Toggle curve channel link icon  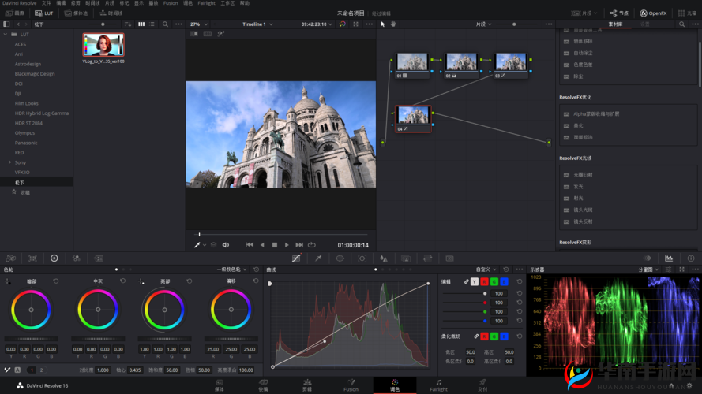[x=466, y=281]
